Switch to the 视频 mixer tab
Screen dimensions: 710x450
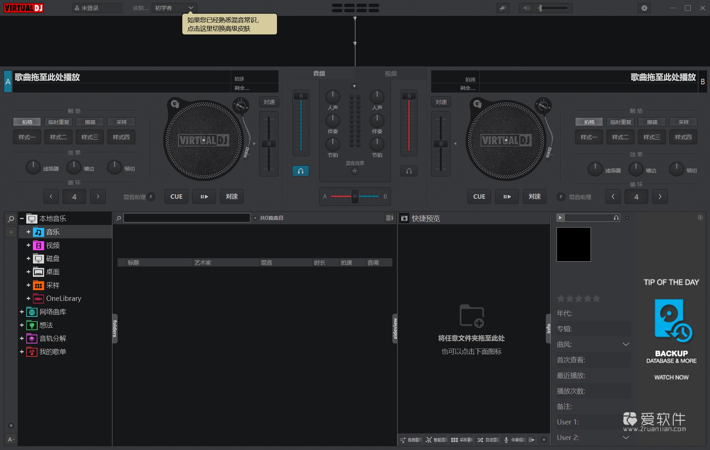click(390, 73)
